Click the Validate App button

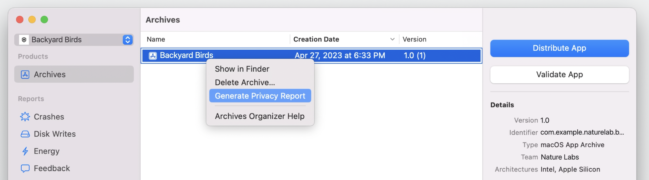(x=560, y=75)
